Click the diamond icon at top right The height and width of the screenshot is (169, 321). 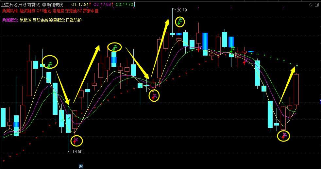[x=311, y=5]
